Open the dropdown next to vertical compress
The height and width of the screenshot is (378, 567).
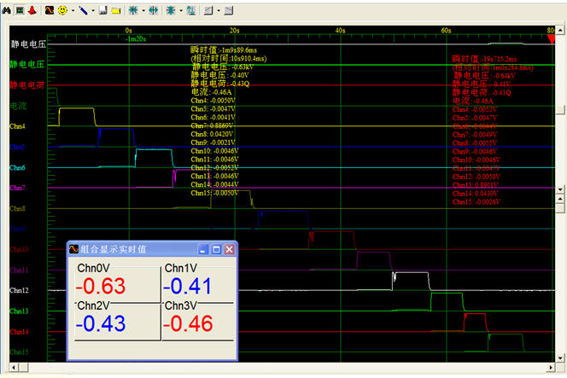(181, 10)
